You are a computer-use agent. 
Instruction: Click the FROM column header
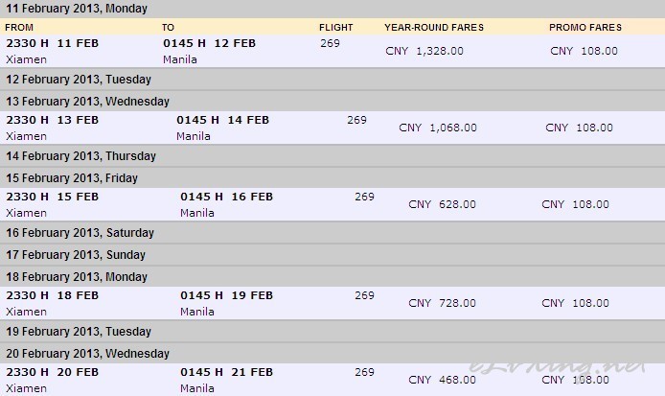coord(19,28)
